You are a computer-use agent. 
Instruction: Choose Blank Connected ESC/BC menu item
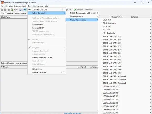[x=47, y=58]
